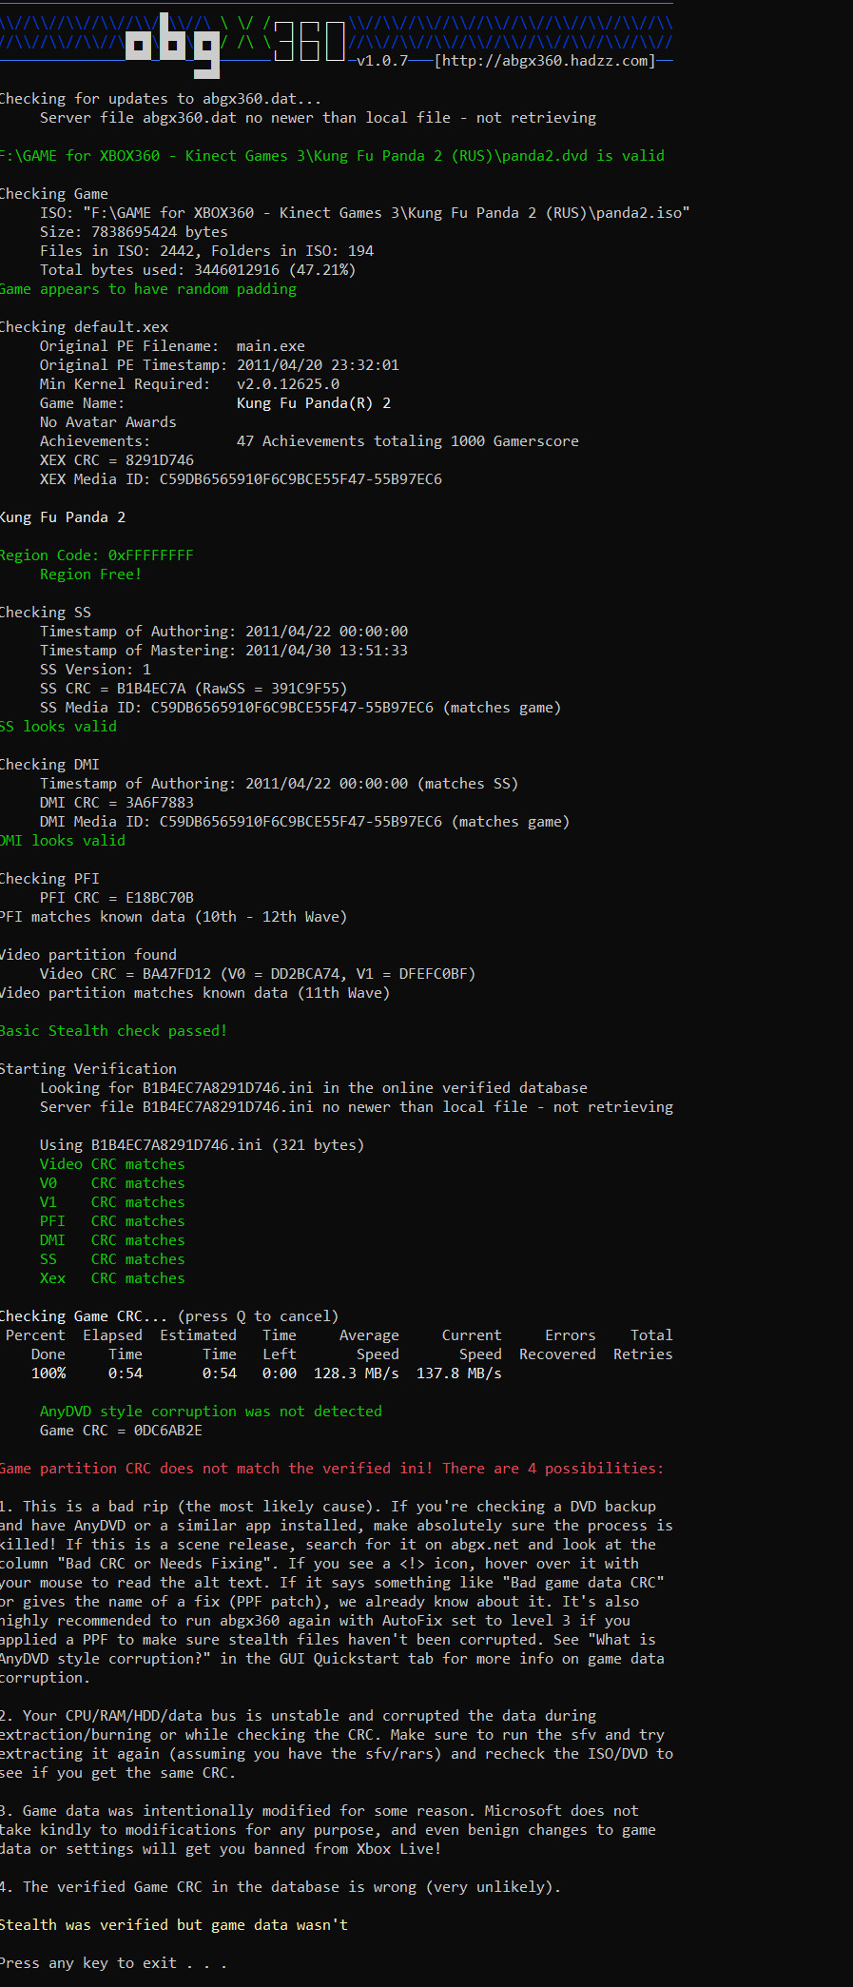
Task: Click 'Basic Stealth check passed!' message
Action: coord(113,1031)
